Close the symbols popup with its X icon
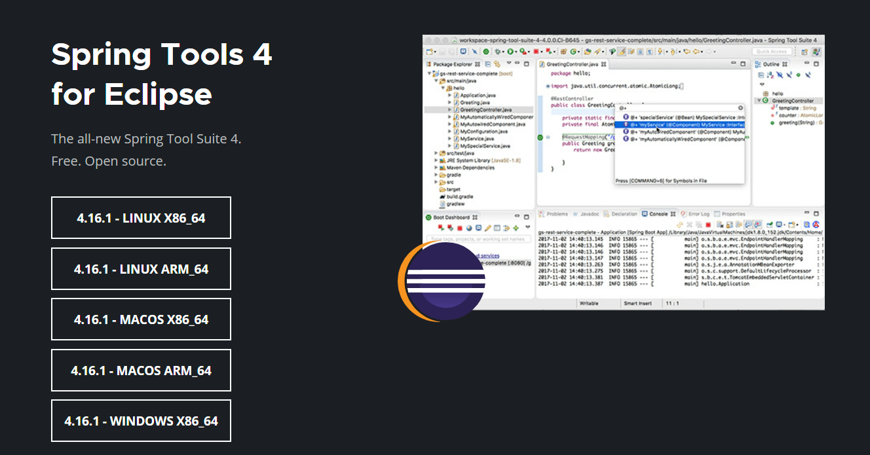Viewport: 870px width, 455px height. pyautogui.click(x=740, y=108)
